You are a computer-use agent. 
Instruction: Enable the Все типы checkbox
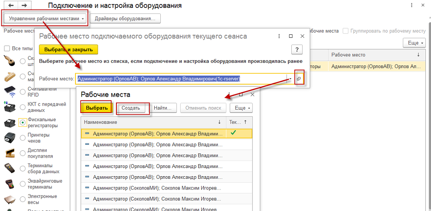pyautogui.click(x=7, y=49)
